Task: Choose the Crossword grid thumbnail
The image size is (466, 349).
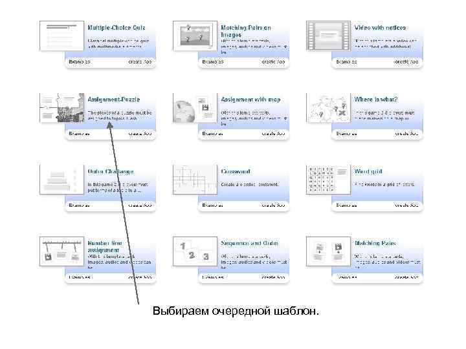Action: [195, 180]
